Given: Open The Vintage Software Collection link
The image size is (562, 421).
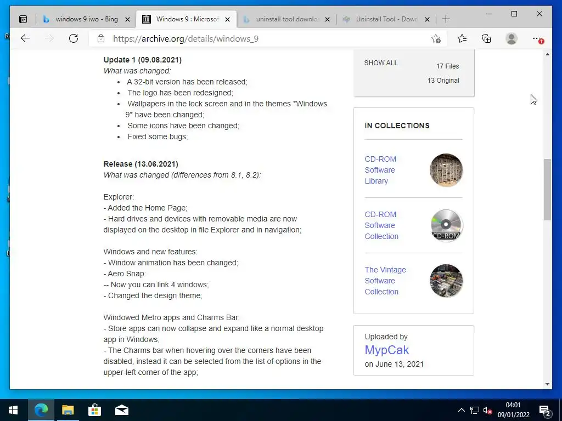Looking at the screenshot, I should point(385,281).
